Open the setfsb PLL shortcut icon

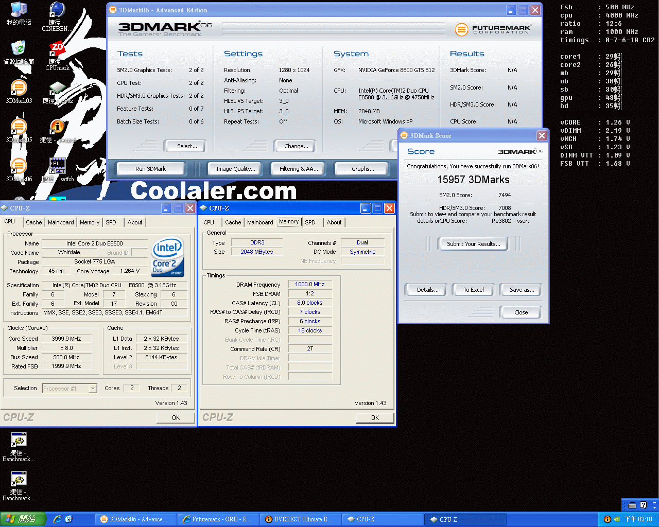click(57, 170)
